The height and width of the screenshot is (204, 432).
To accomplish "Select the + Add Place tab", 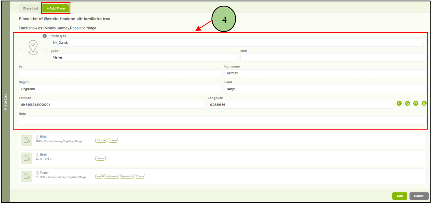I will pyautogui.click(x=56, y=8).
